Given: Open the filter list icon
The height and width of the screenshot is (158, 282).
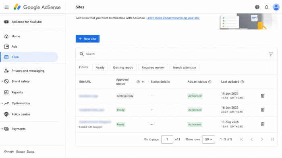Looking at the screenshot, I should (x=271, y=54).
